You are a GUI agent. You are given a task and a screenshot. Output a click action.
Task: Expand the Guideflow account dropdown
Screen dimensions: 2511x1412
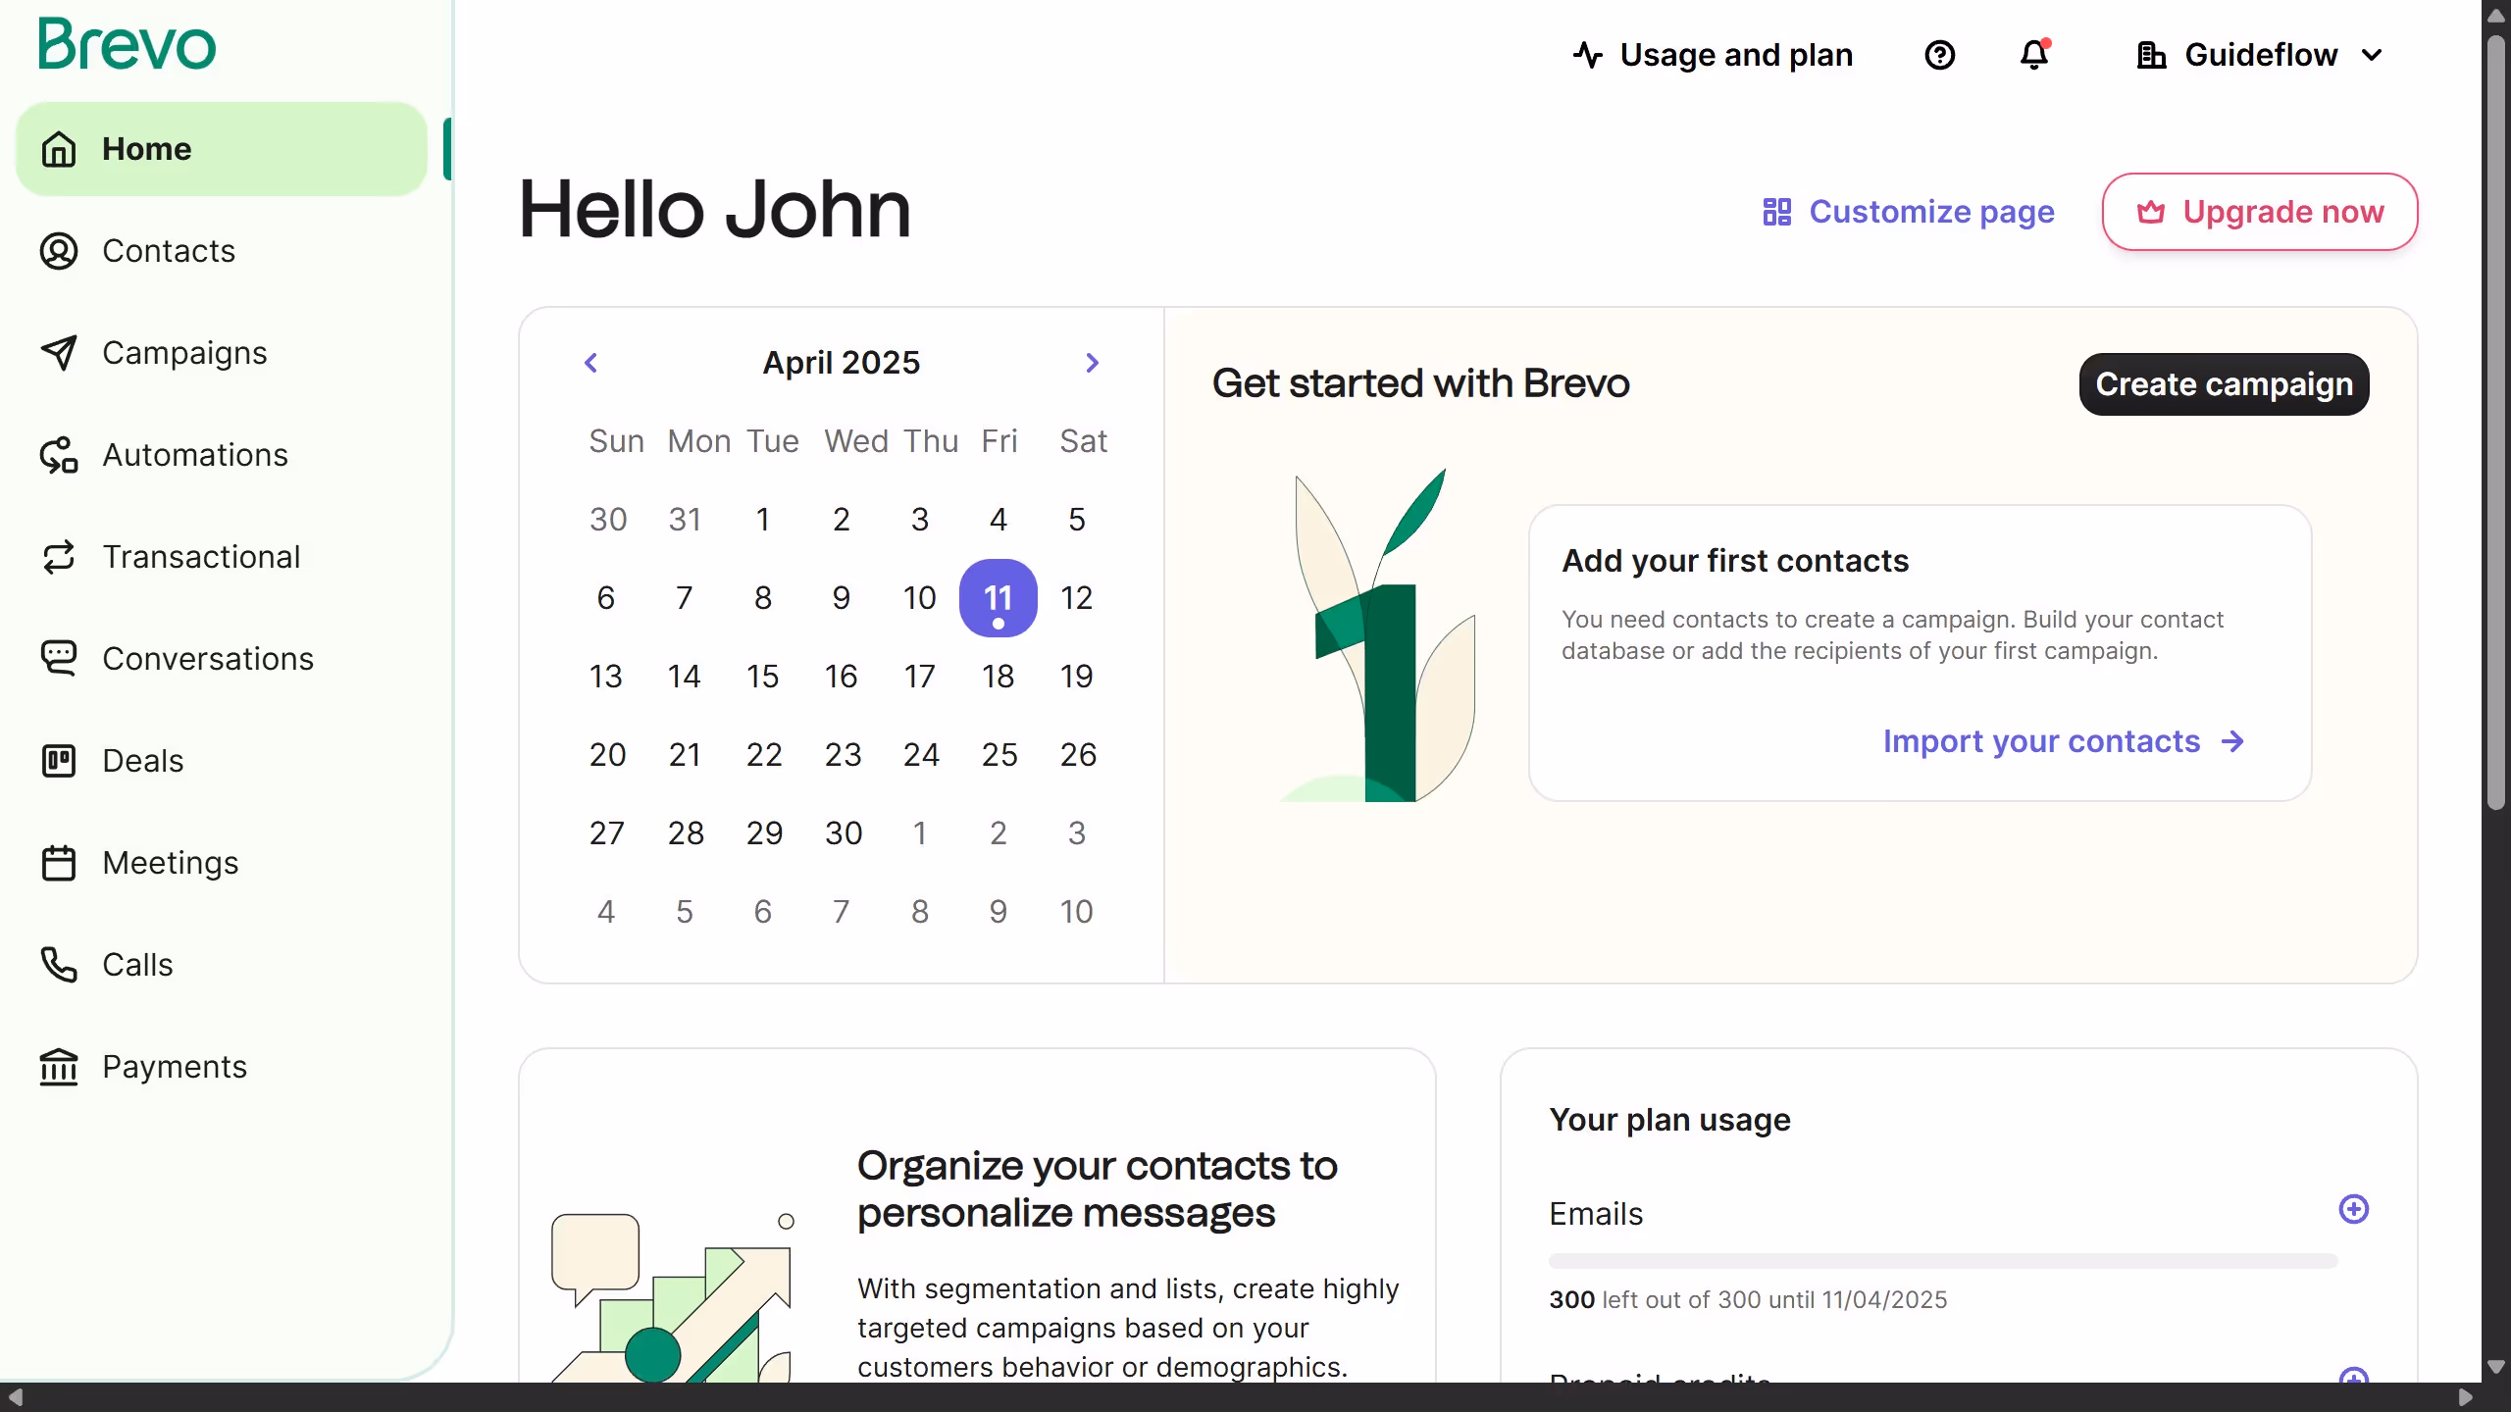pyautogui.click(x=2260, y=55)
